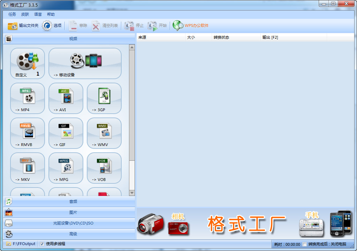Screen dimensions: 357x251
Task: Select the AVI conversion icon
Action: point(66,98)
